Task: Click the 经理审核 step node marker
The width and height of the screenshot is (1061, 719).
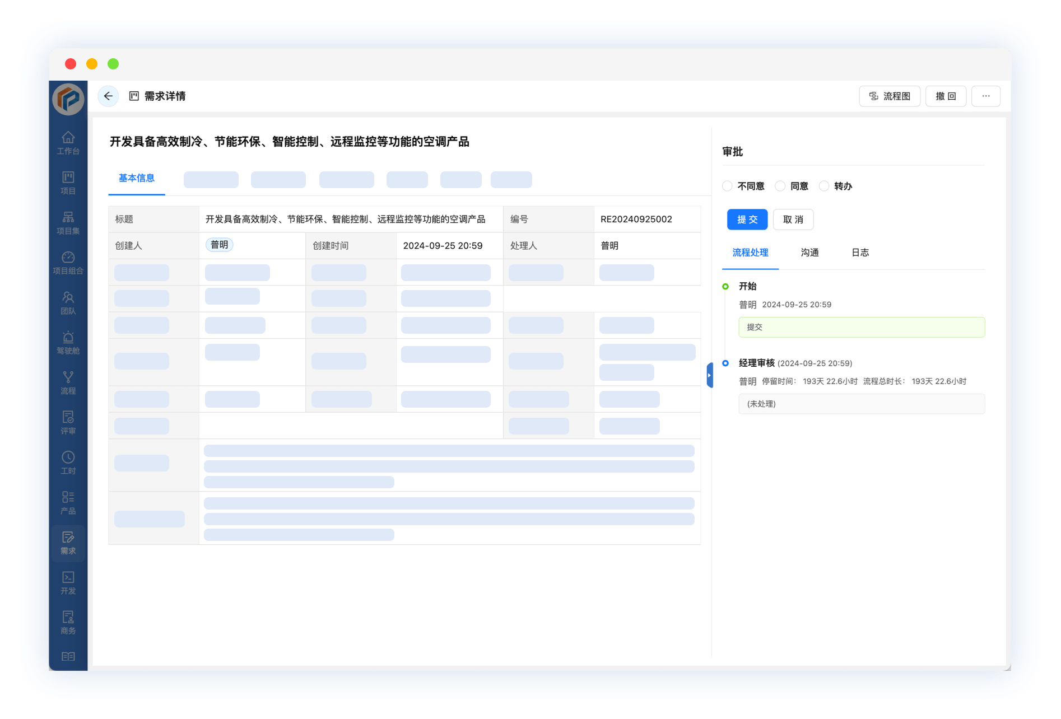Action: pos(725,363)
